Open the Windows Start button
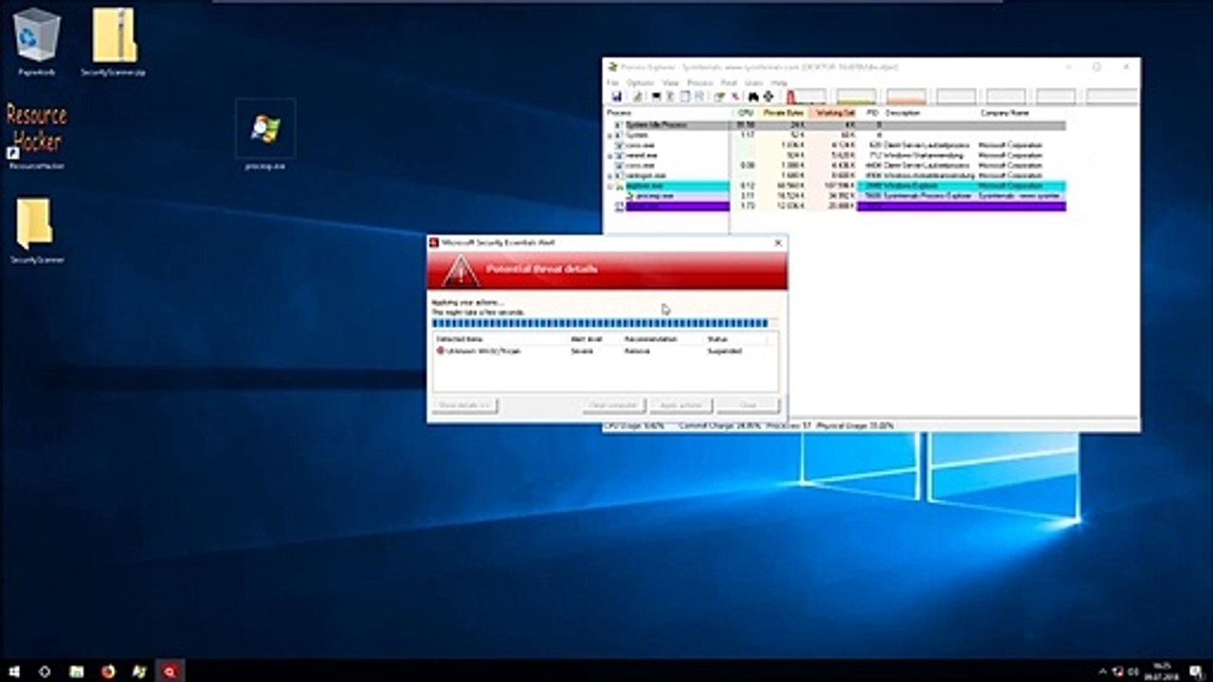This screenshot has height=682, width=1213. pyautogui.click(x=14, y=671)
